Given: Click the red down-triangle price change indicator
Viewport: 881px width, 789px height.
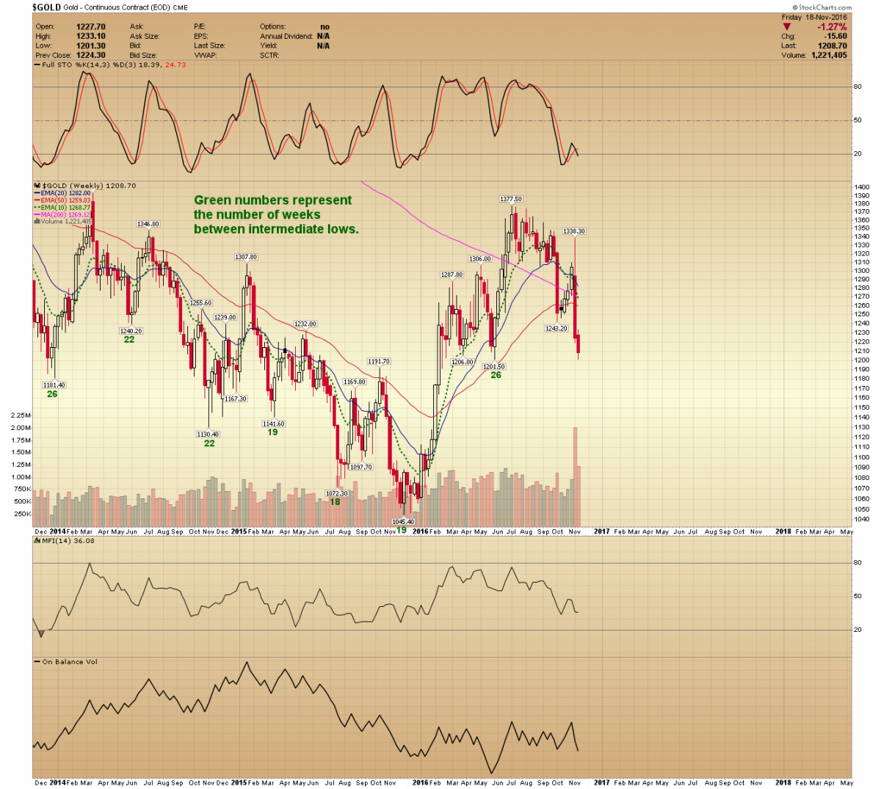Looking at the screenshot, I should [787, 27].
